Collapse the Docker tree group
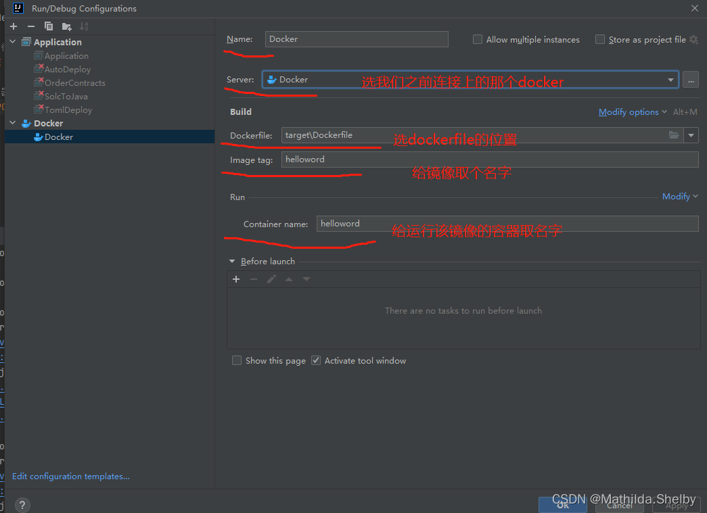Image resolution: width=707 pixels, height=513 pixels. coord(13,123)
